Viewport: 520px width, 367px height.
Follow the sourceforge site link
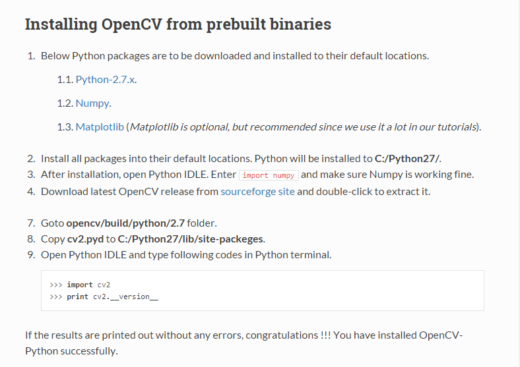tap(257, 192)
